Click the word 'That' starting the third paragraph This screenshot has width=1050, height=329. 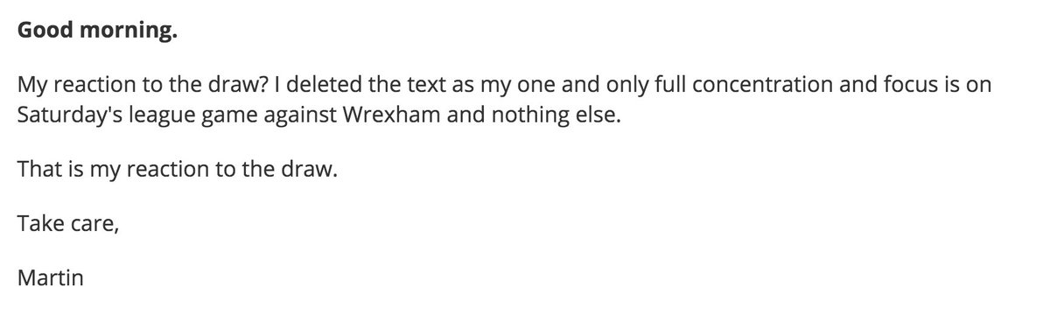(x=38, y=170)
